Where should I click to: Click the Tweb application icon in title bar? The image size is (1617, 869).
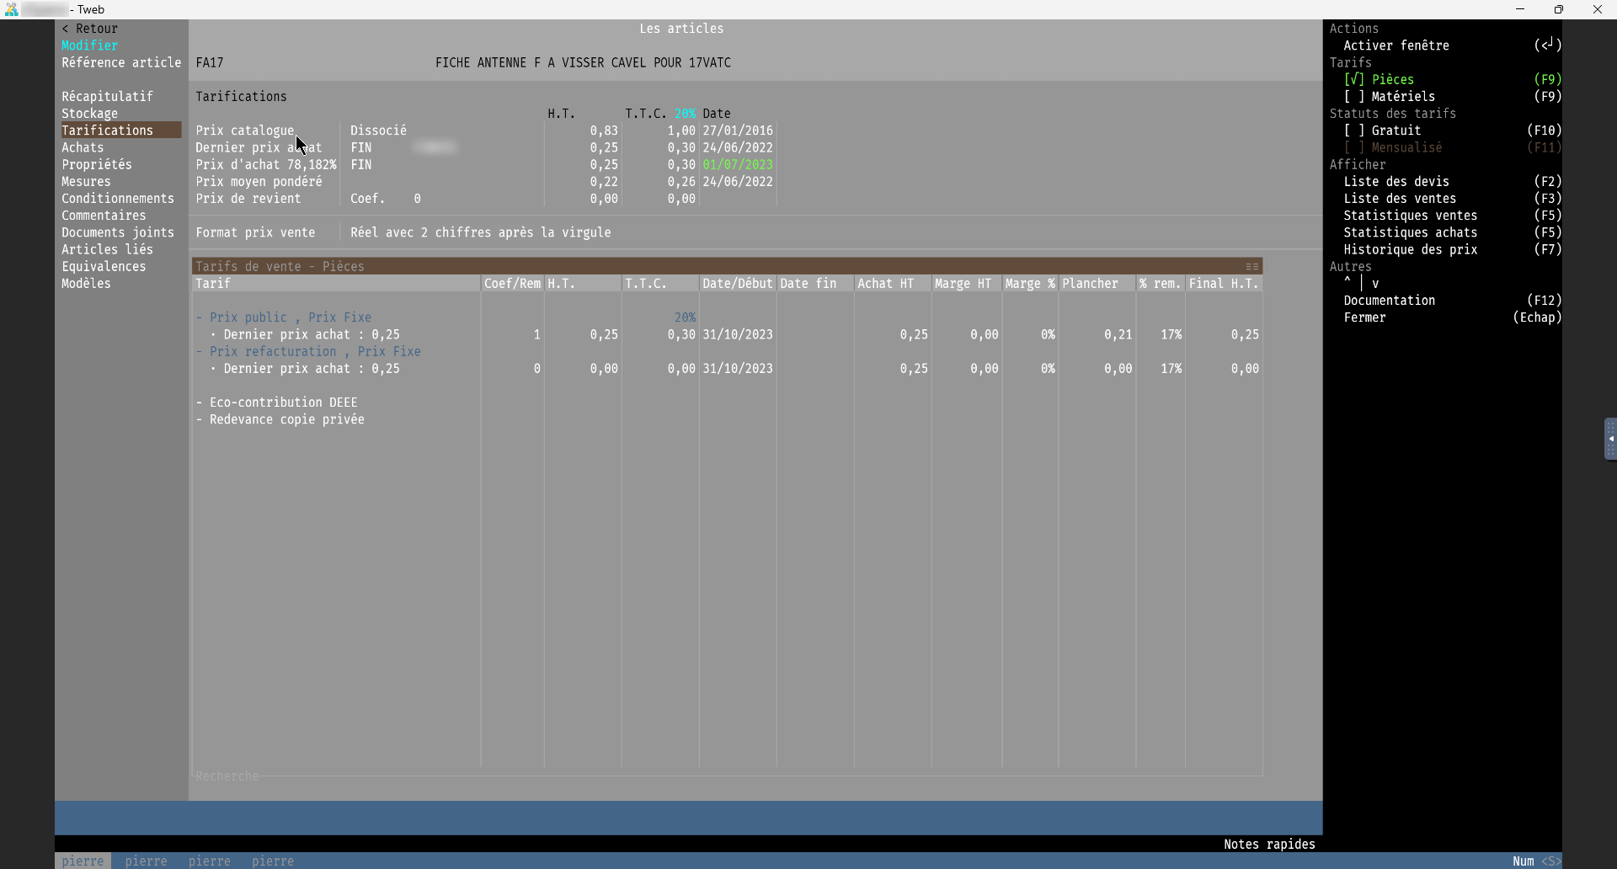click(11, 9)
